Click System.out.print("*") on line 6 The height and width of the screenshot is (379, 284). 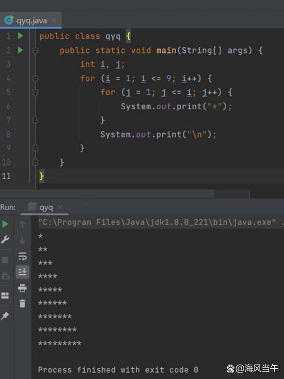(176, 106)
